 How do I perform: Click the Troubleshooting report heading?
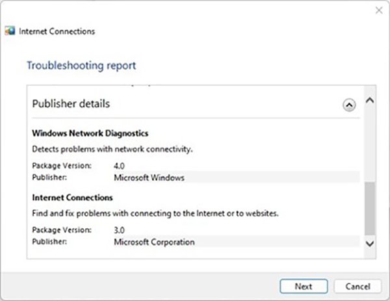tap(81, 66)
